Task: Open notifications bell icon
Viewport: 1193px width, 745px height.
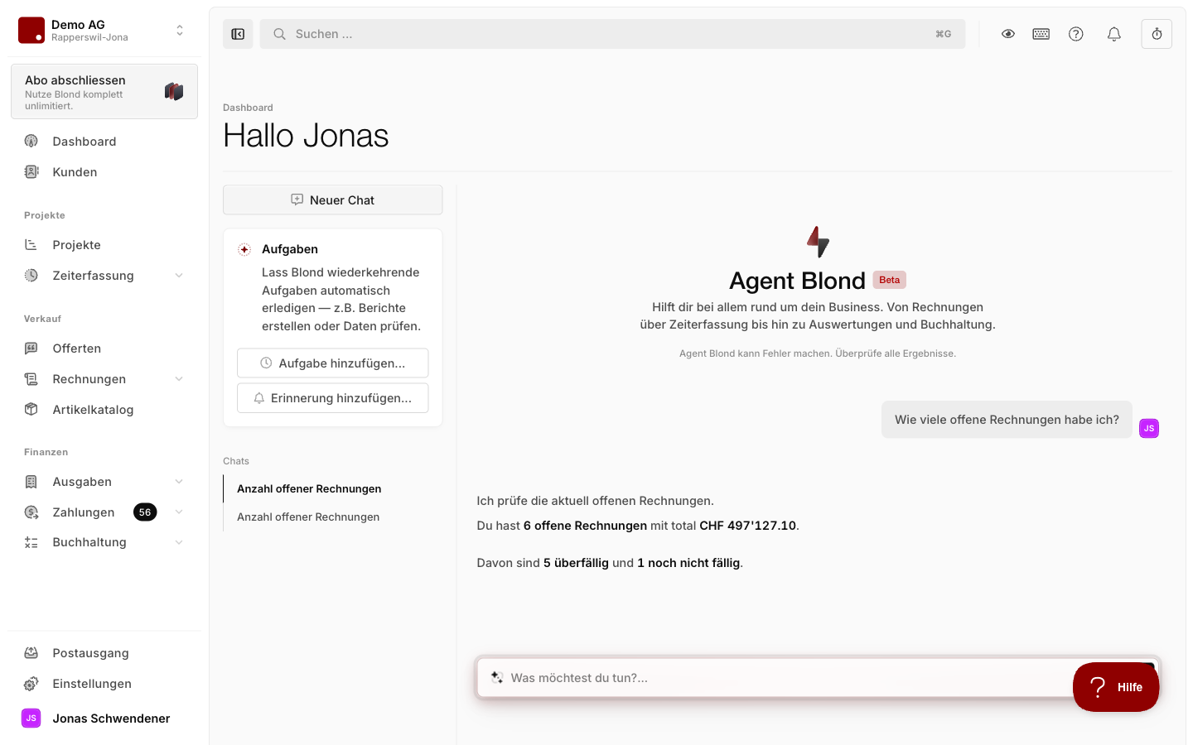Action: pos(1114,34)
